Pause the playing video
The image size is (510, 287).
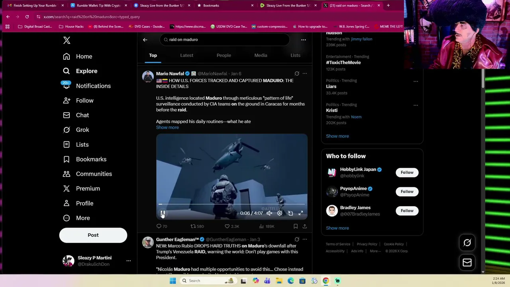tap(163, 213)
